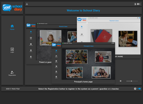This screenshot has height=104, width=143.
Task: Click the Registration hint text in the footer
Action: coord(79,89)
